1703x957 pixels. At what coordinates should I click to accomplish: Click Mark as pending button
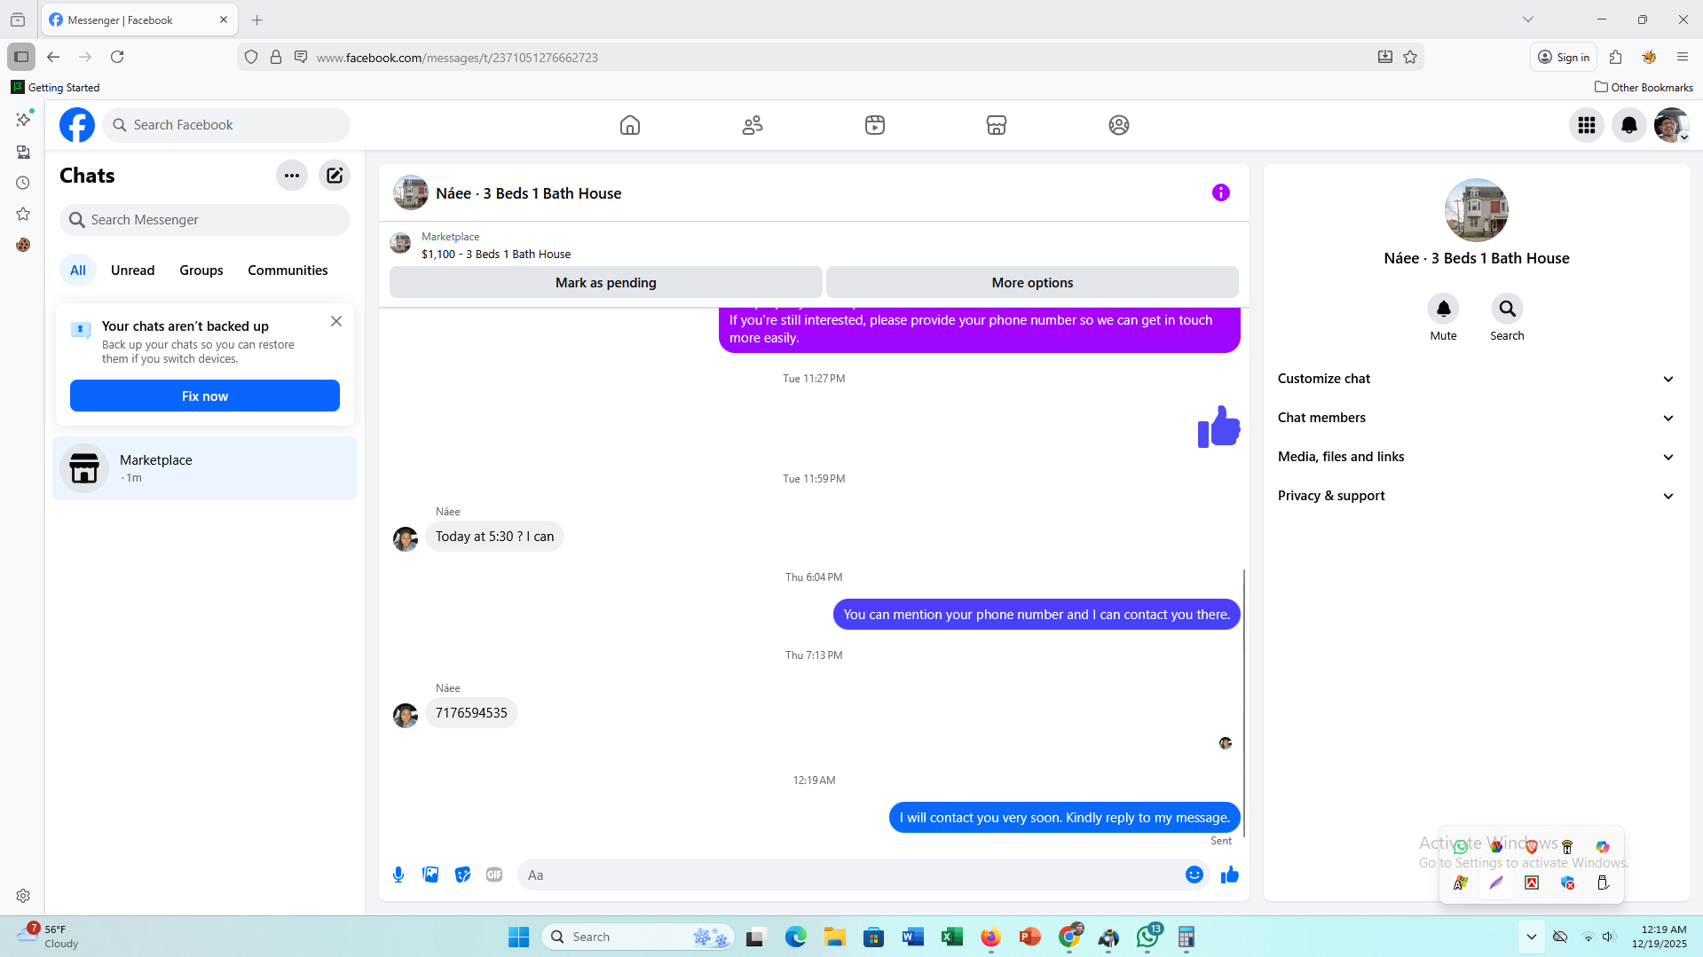click(x=606, y=282)
